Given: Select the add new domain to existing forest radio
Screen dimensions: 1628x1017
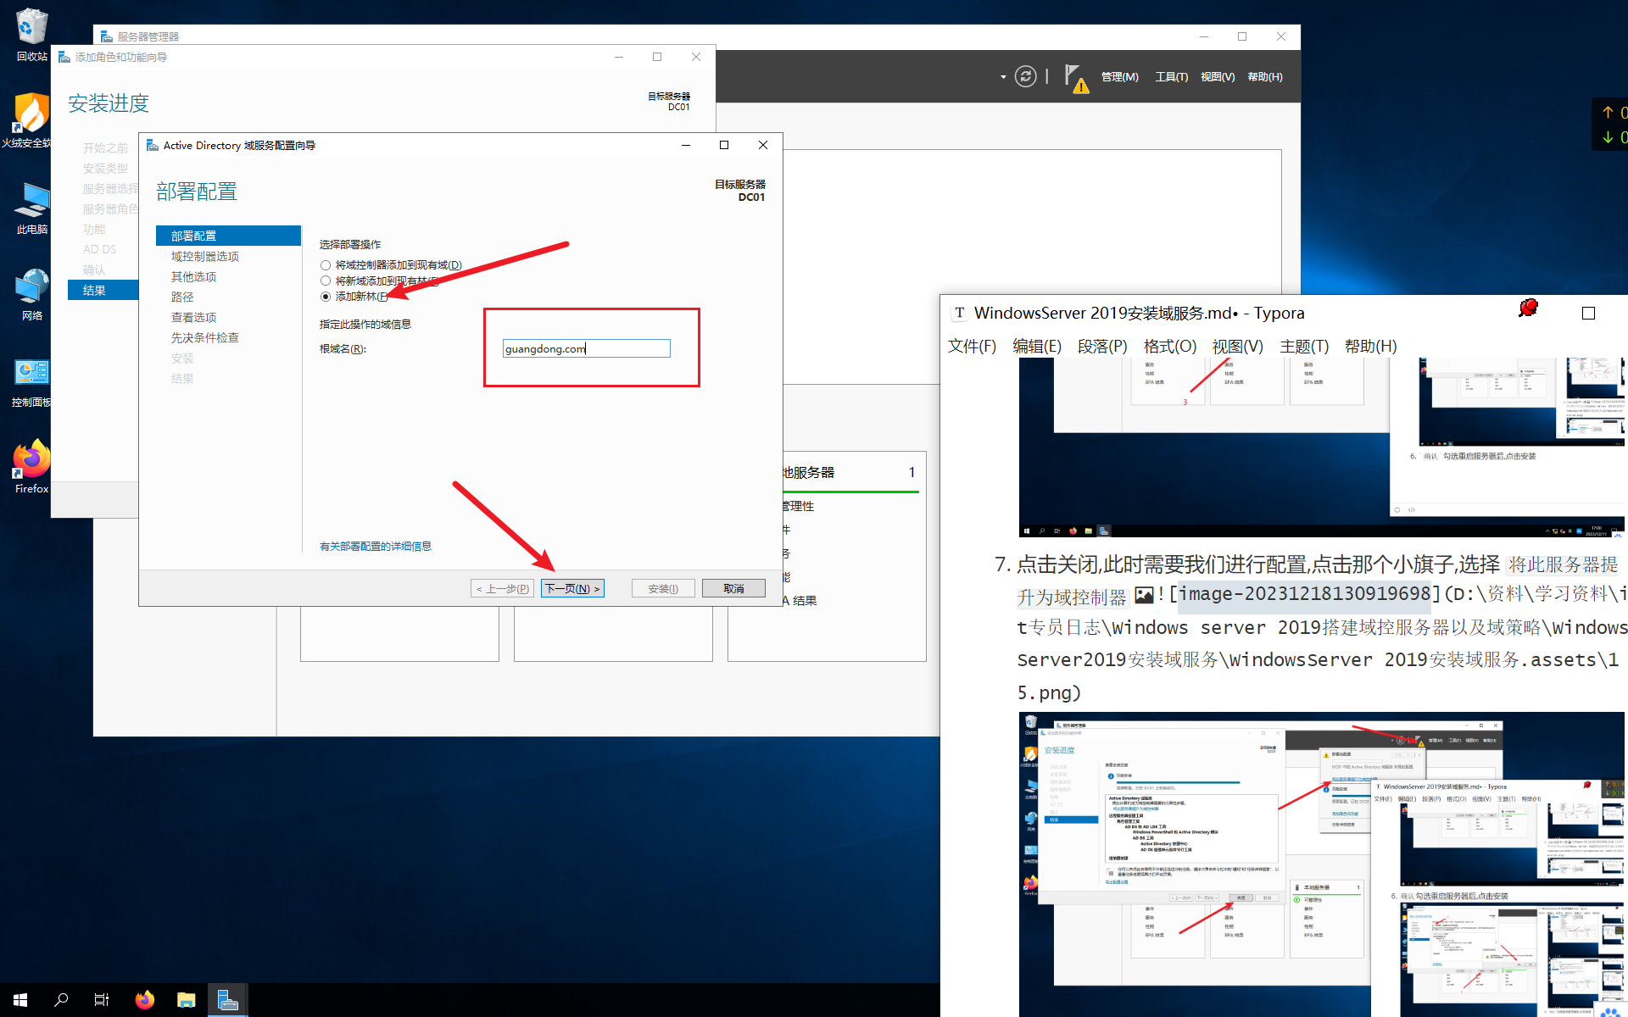Looking at the screenshot, I should [326, 281].
